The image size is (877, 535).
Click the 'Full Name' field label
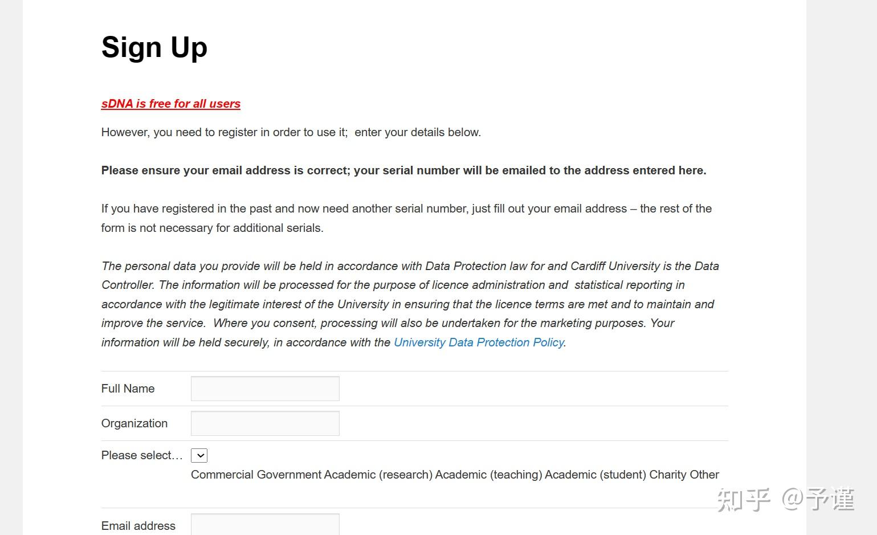[x=128, y=389]
